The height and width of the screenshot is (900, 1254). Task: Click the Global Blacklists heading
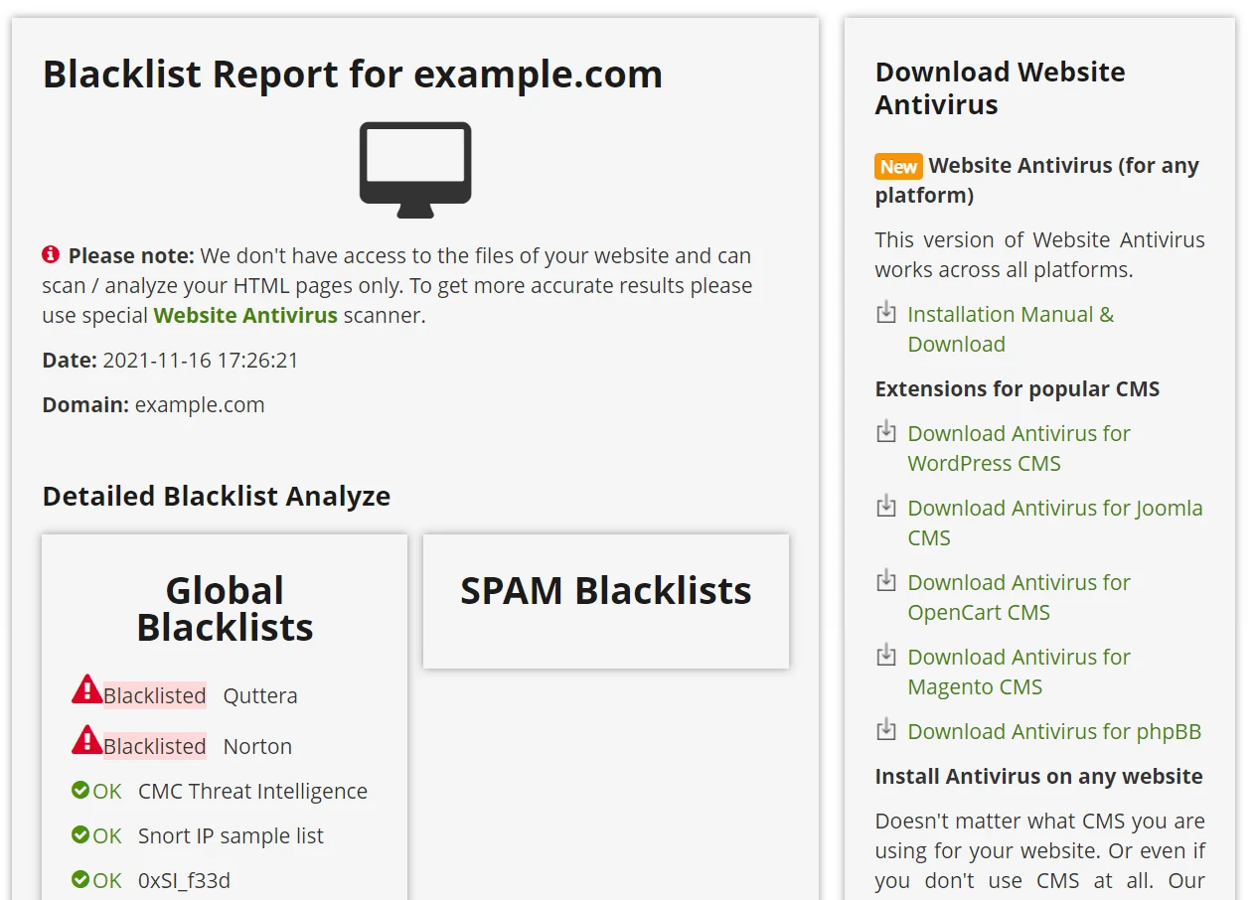pyautogui.click(x=225, y=609)
